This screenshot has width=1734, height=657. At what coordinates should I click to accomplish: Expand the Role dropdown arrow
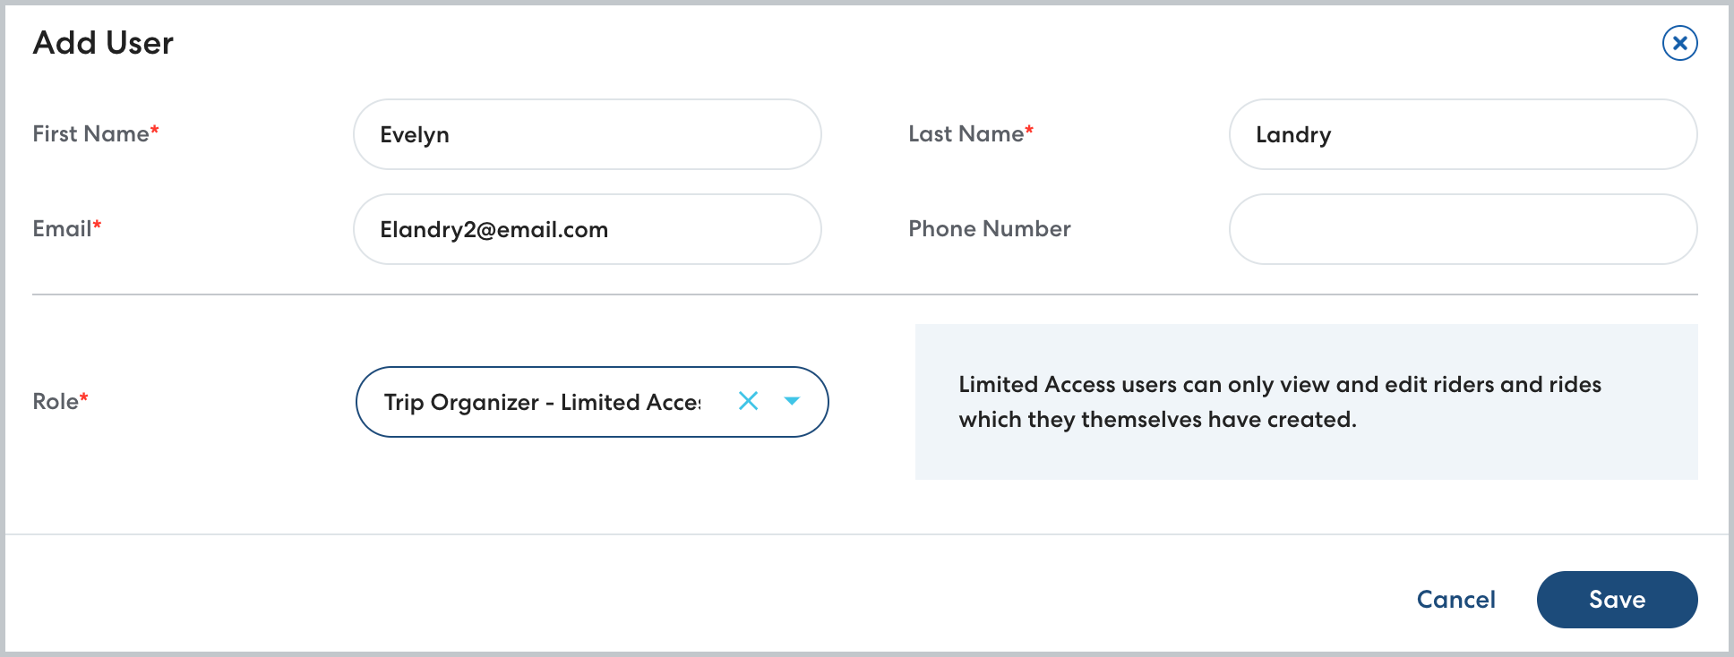coord(792,401)
